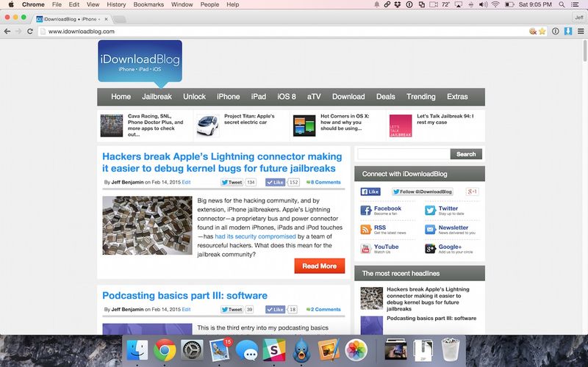Click the iDownloadBlog logo
This screenshot has height=367, width=588.
pos(140,64)
